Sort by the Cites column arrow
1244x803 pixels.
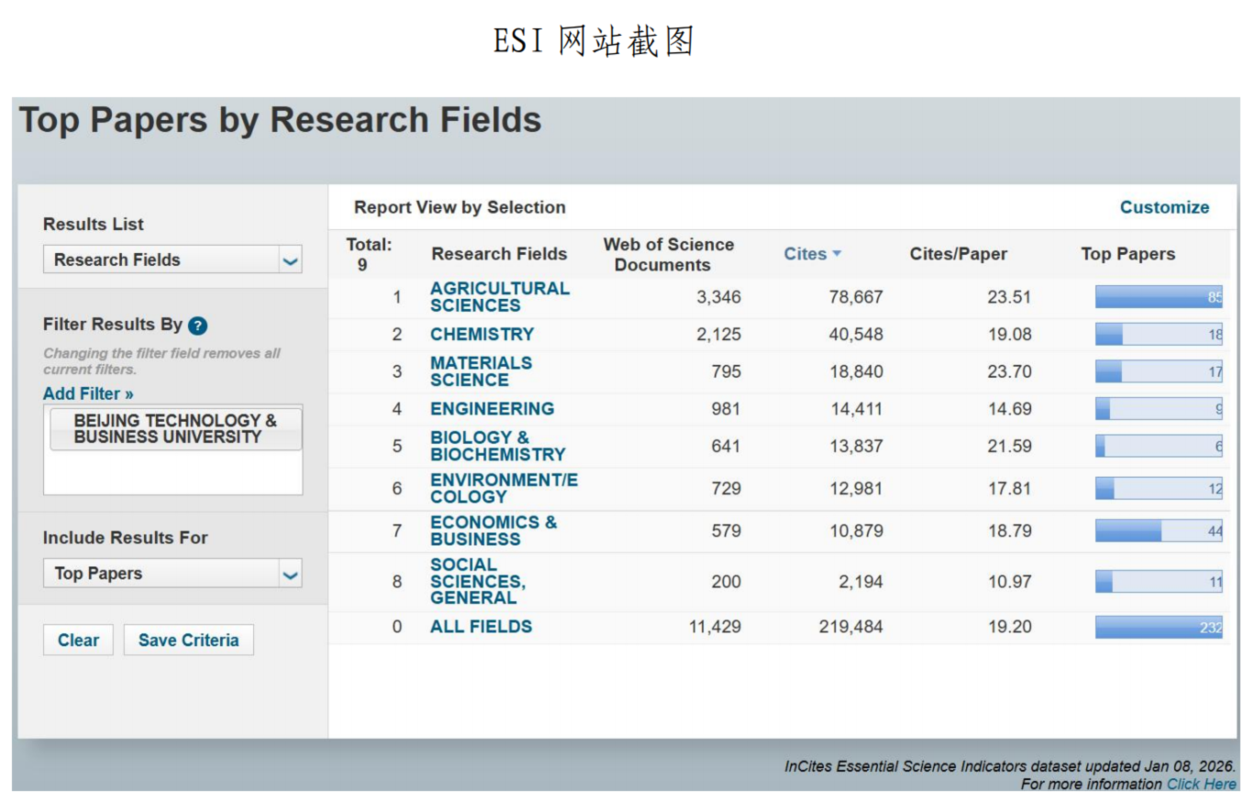(837, 254)
